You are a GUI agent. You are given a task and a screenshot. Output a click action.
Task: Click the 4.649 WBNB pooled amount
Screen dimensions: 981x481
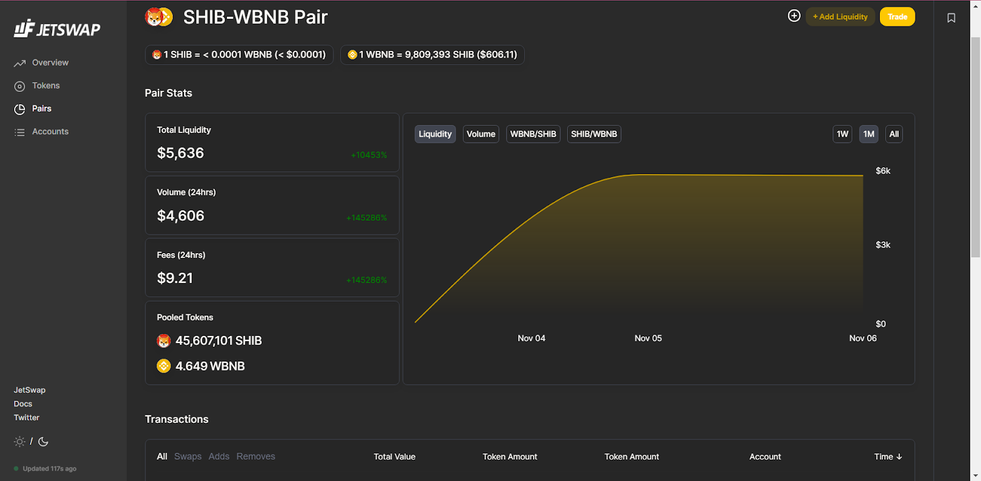[210, 366]
